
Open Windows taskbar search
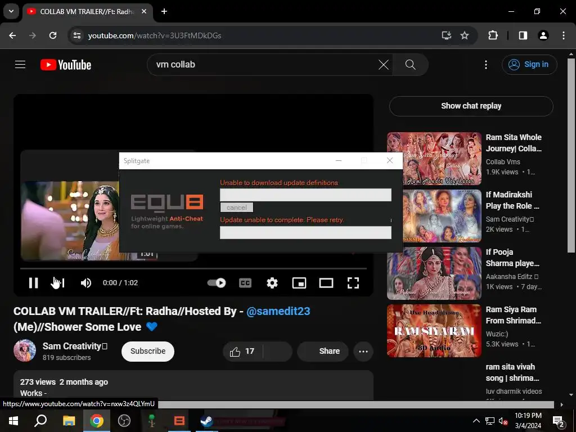pyautogui.click(x=40, y=421)
